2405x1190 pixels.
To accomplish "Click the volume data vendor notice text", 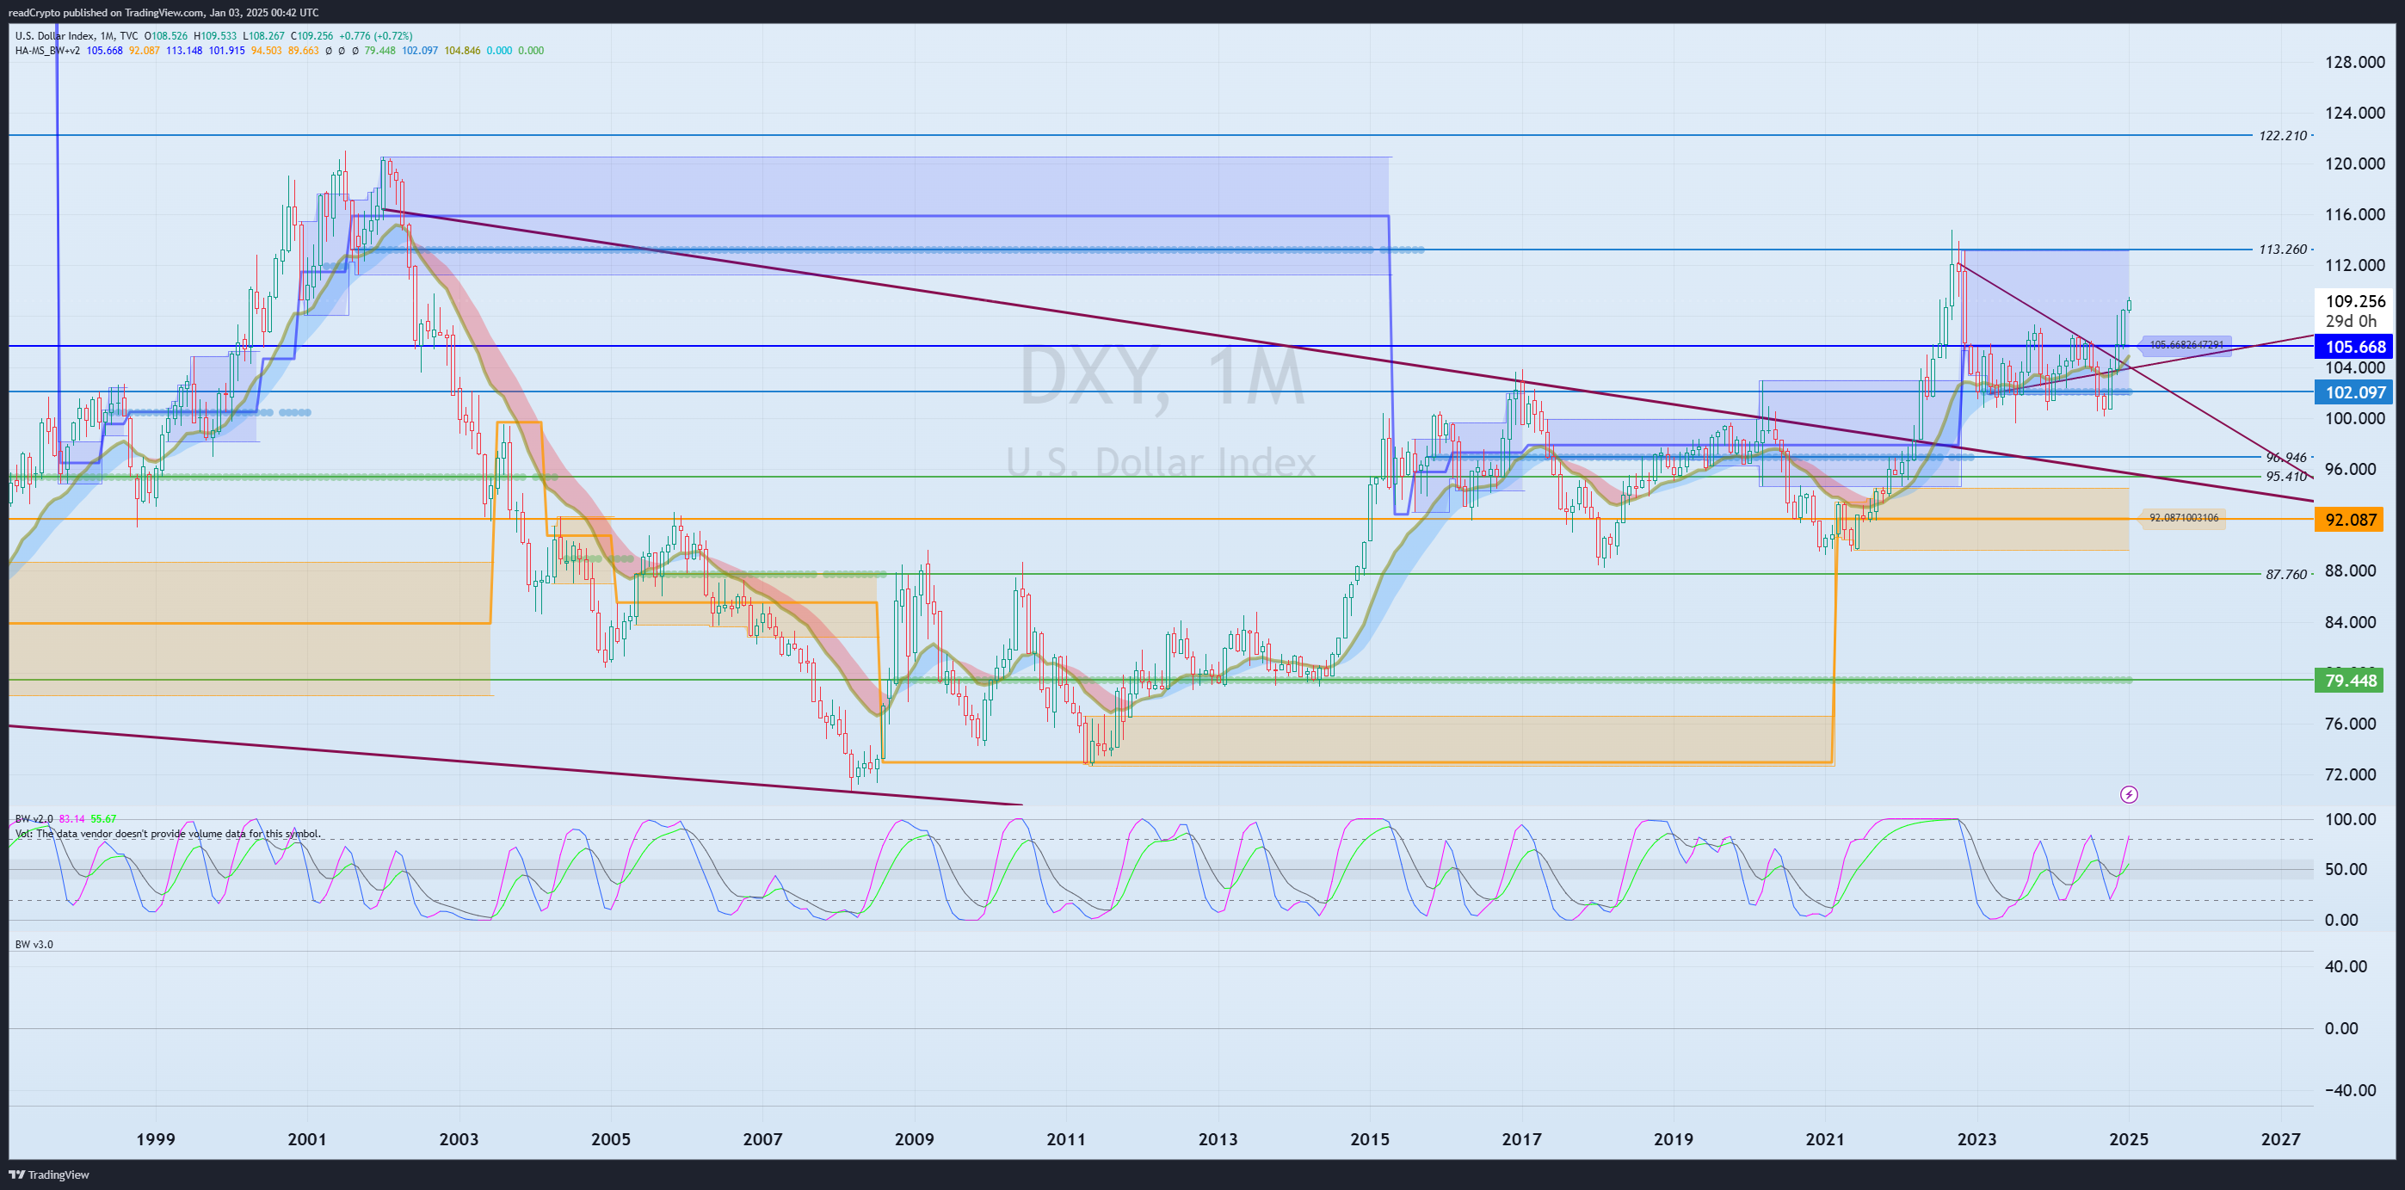I will 167,834.
